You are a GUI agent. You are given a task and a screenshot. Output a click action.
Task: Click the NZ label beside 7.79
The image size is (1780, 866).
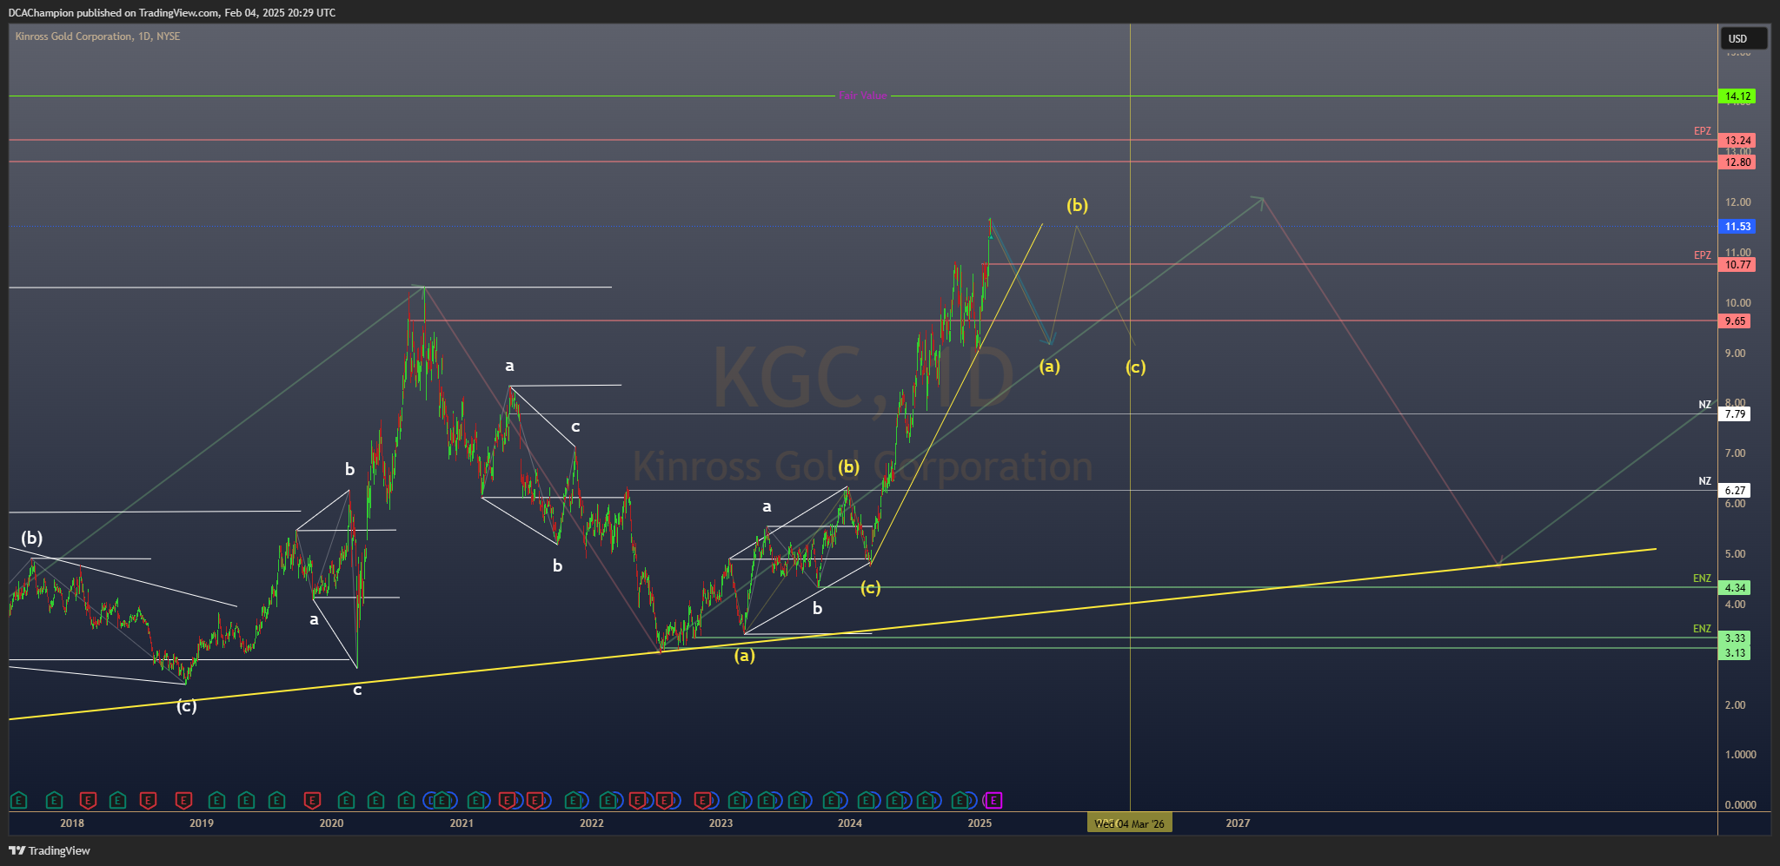[x=1704, y=405]
